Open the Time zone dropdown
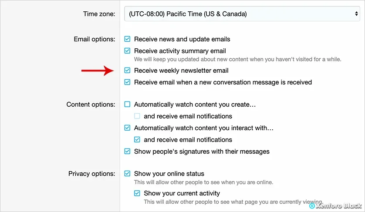Viewport: 365px width, 212px height. pyautogui.click(x=242, y=14)
